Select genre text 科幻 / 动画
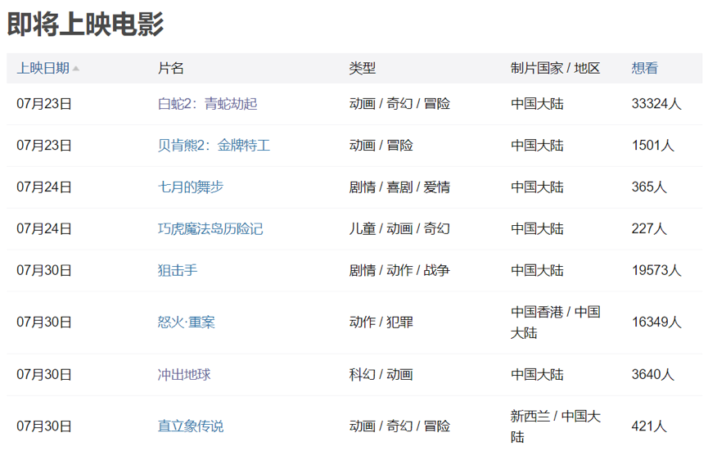 point(381,375)
